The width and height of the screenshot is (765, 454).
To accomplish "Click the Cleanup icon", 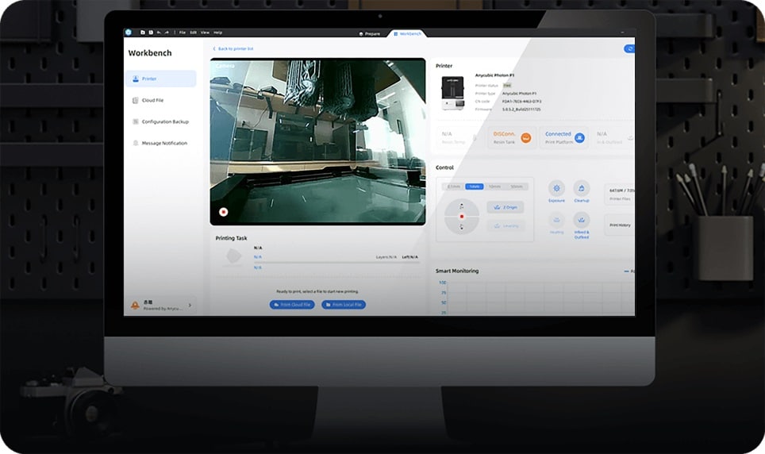I will [582, 188].
